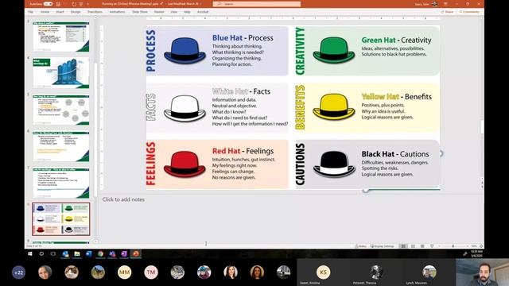Open Word from the taskbar
Screen dimensions: 509x286
(88, 254)
